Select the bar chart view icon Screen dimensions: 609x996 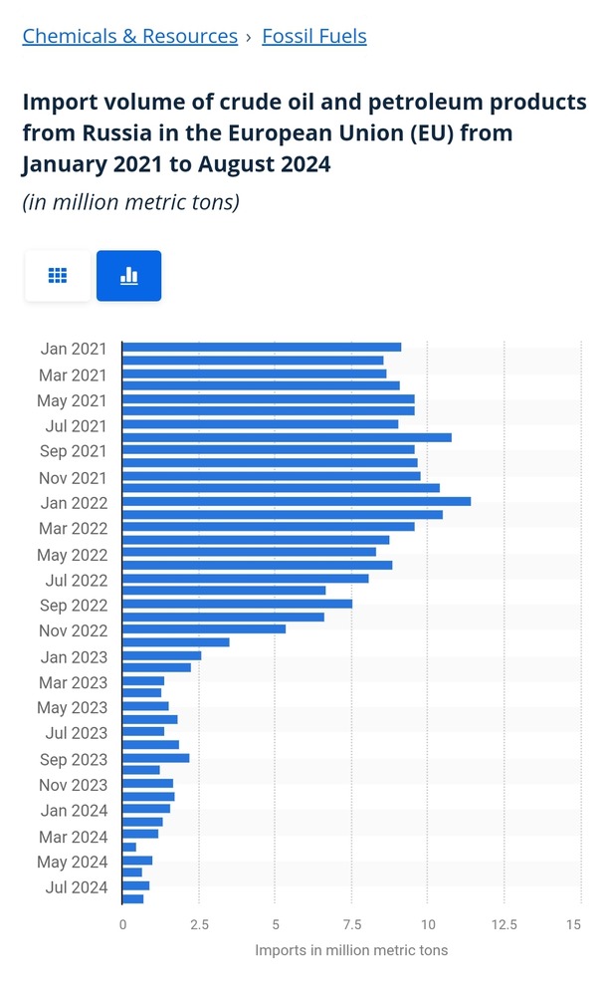pyautogui.click(x=128, y=276)
